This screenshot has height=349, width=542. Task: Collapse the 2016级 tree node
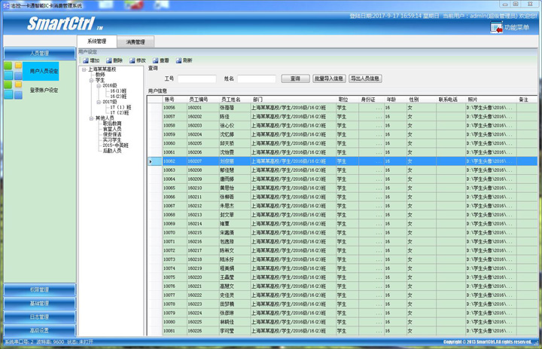tap(99, 86)
